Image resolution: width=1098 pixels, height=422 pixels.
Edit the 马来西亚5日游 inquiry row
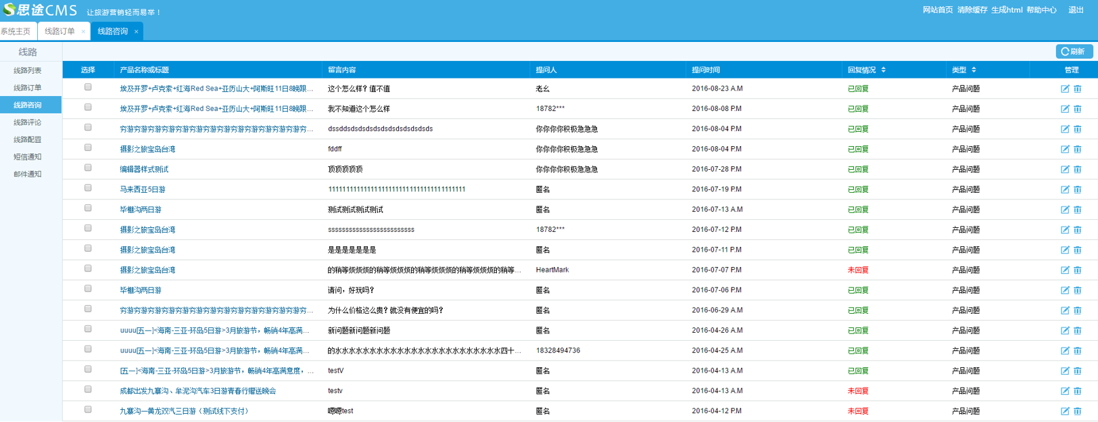[1065, 189]
